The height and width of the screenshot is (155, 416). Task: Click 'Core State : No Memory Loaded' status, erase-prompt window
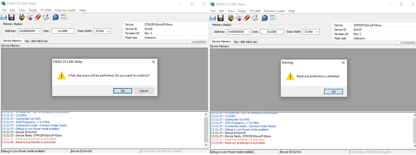161,151
